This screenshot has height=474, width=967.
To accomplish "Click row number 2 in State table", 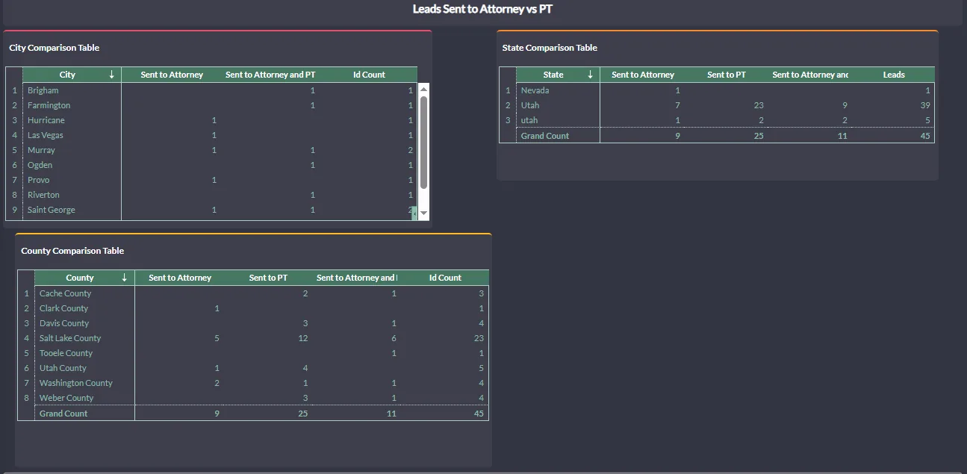I will tap(508, 105).
